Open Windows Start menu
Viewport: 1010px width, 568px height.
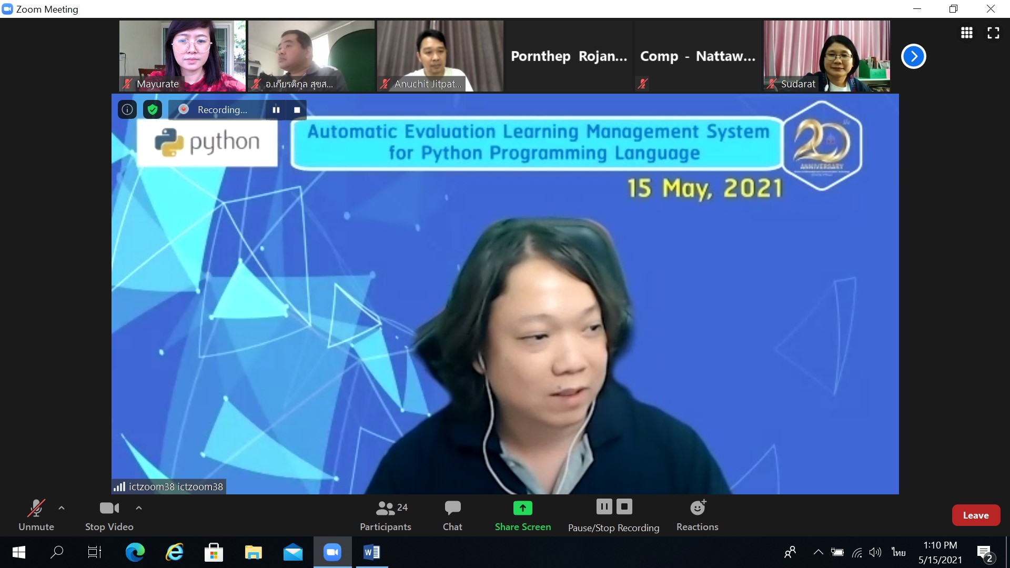point(19,552)
